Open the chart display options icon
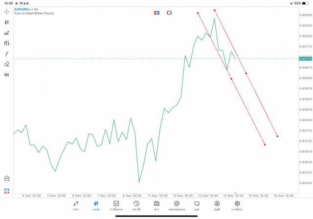Image resolution: width=313 pixels, height=219 pixels. point(6,33)
